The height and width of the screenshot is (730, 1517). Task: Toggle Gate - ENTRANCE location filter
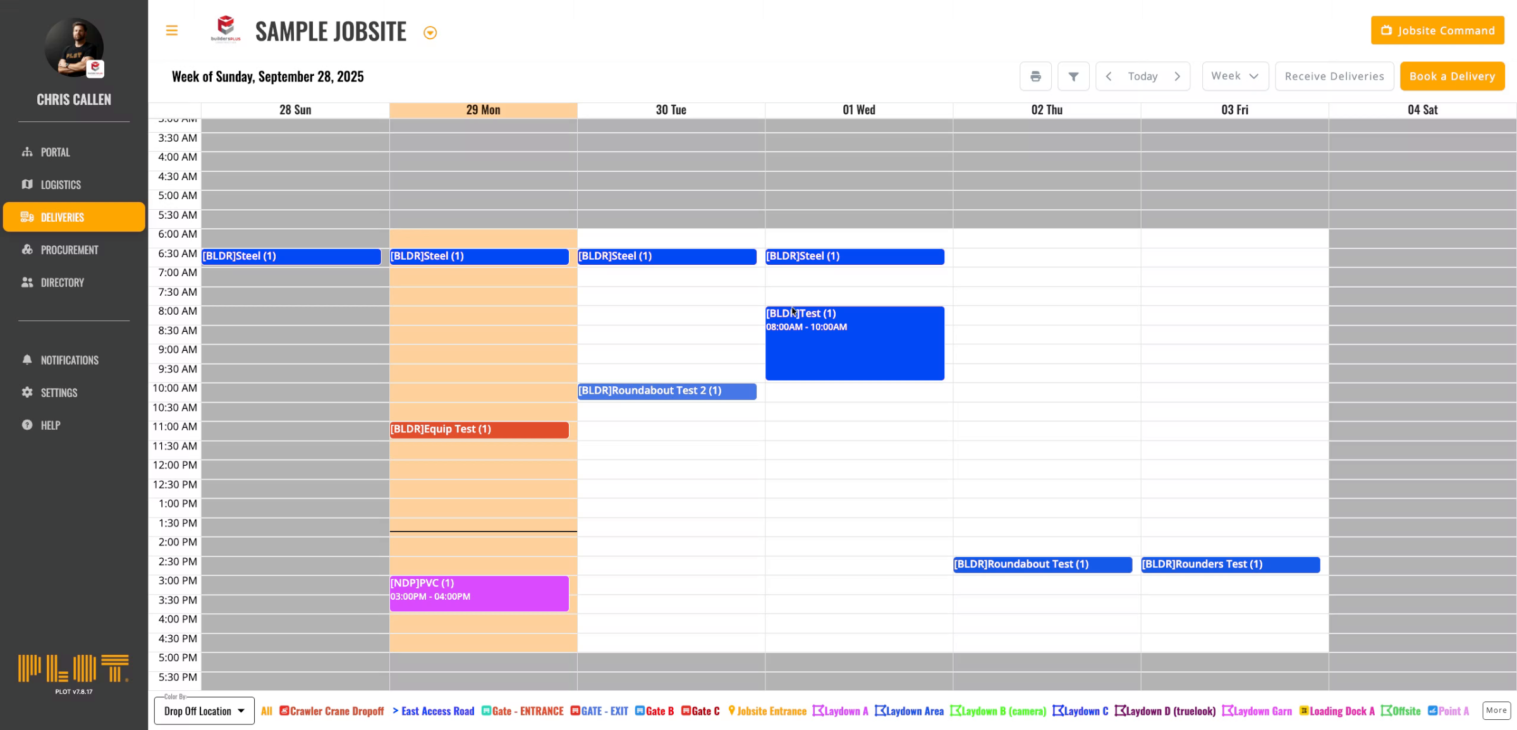[x=523, y=711]
